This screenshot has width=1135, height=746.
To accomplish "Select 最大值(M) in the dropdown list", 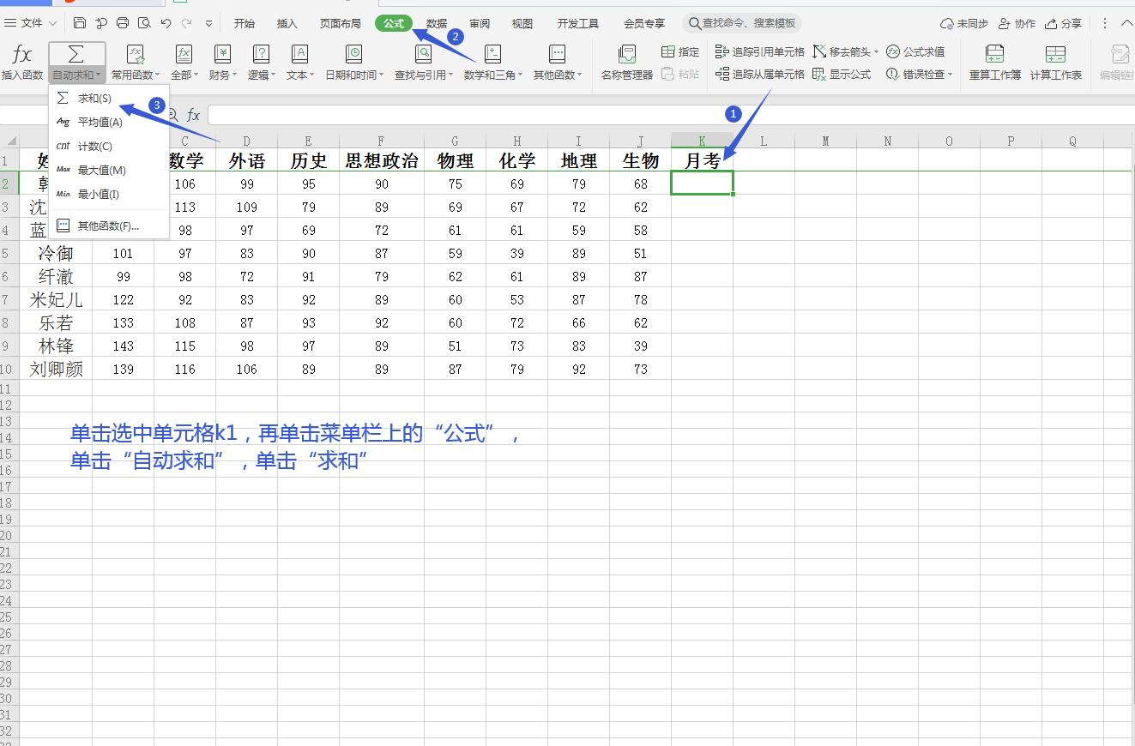I will tap(103, 170).
